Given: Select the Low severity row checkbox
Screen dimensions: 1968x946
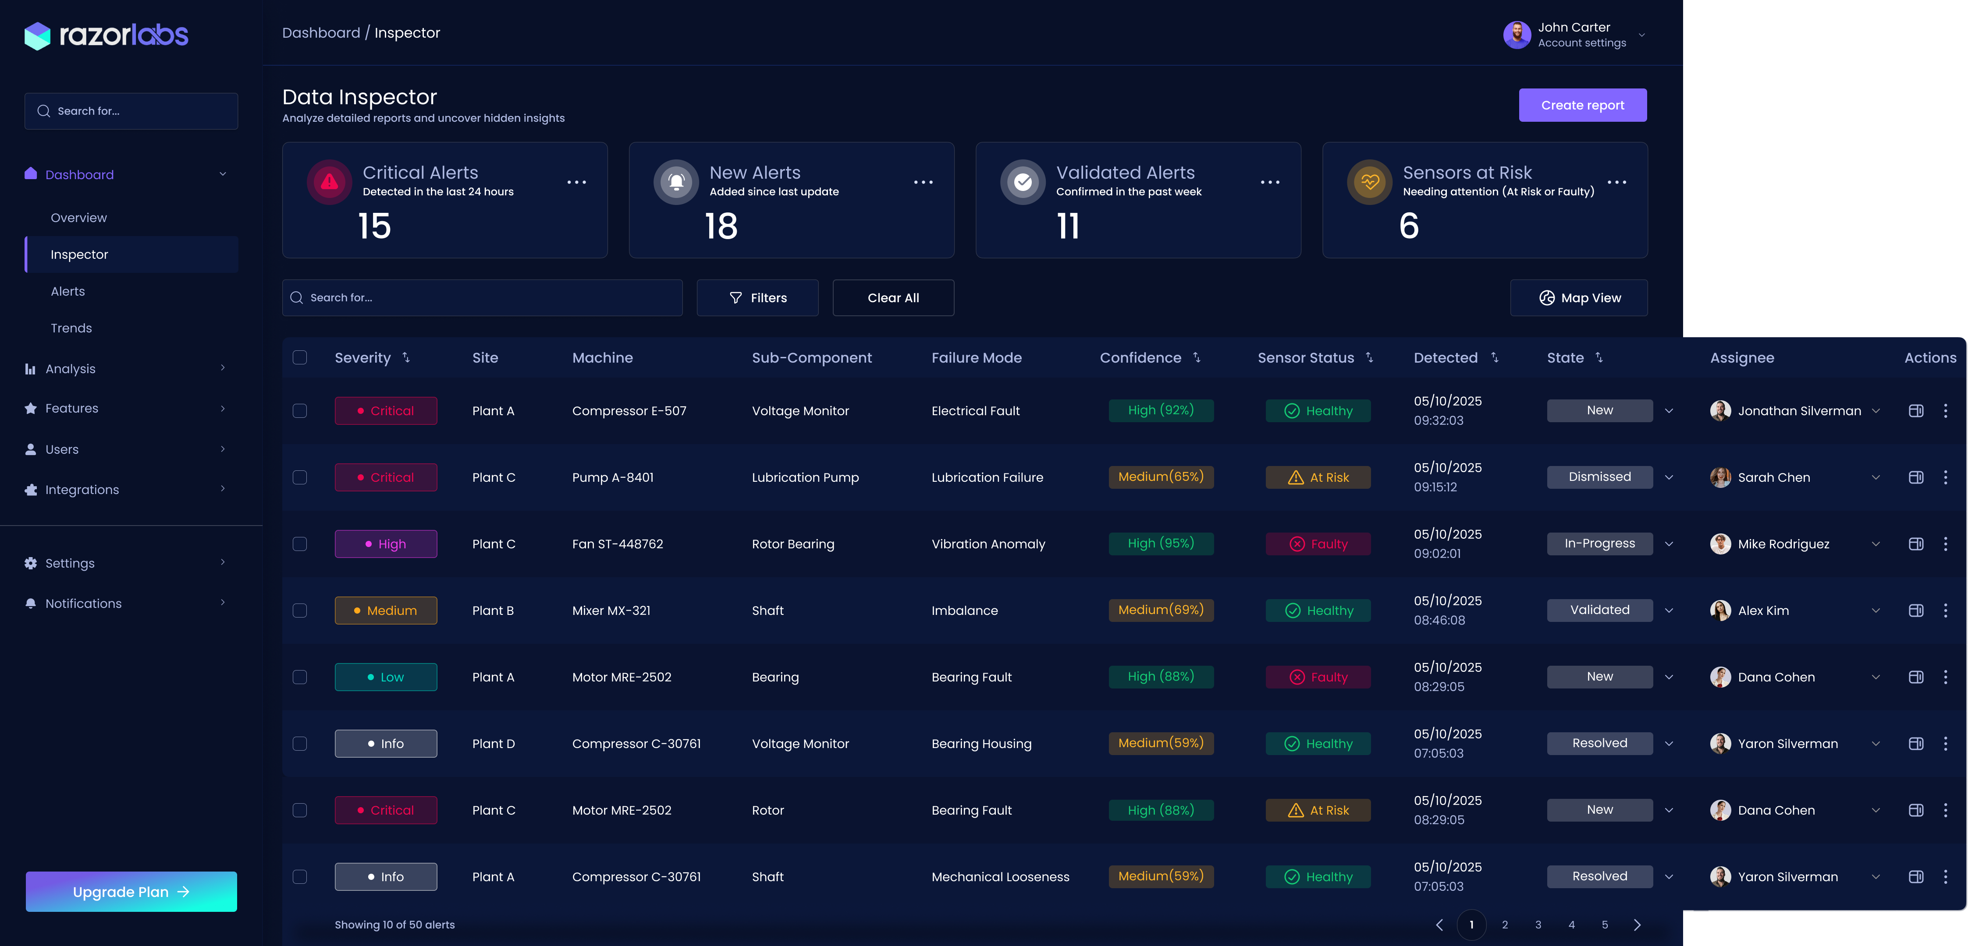Looking at the screenshot, I should coord(300,677).
